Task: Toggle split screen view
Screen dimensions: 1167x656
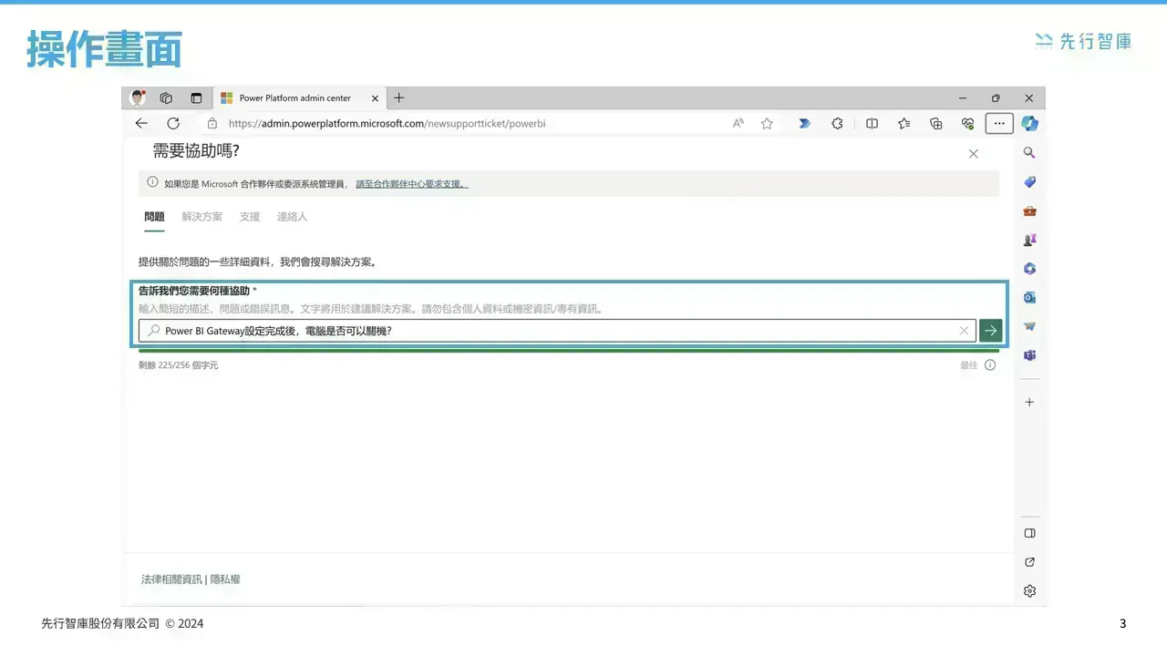Action: click(x=872, y=124)
